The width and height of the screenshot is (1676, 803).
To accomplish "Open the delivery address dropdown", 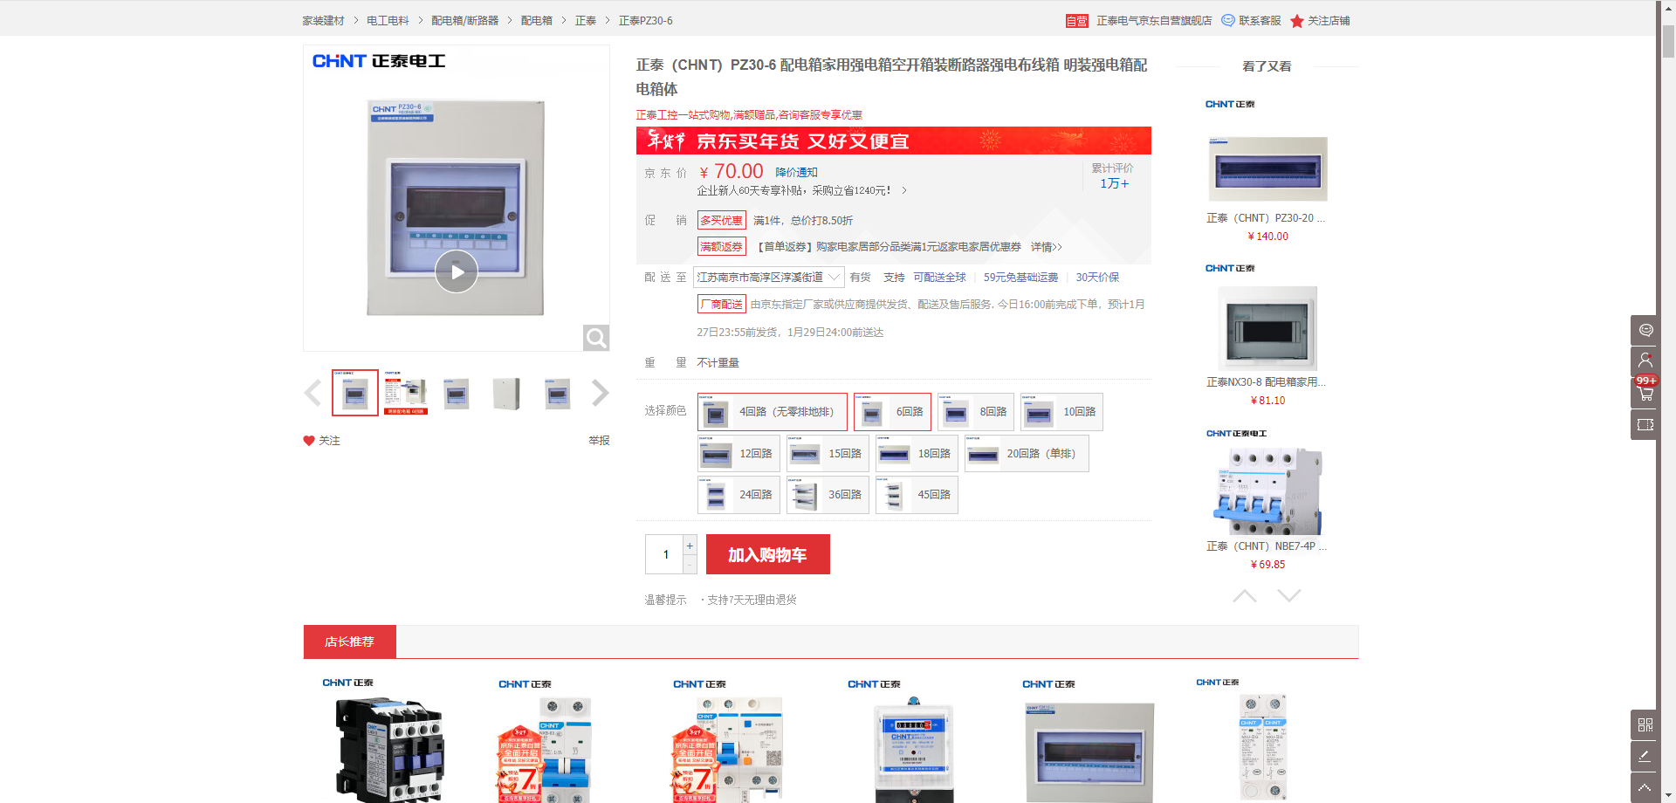I will (x=769, y=277).
